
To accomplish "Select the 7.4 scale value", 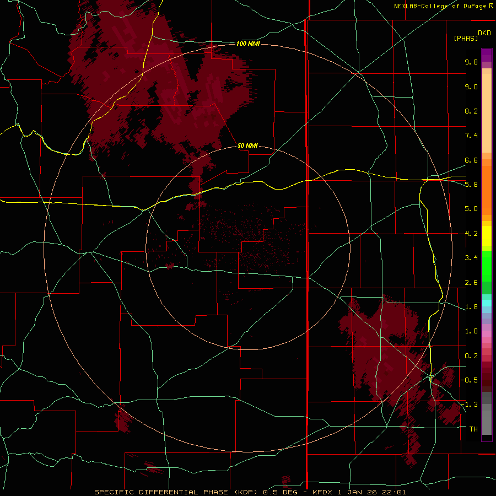I will pyautogui.click(x=471, y=136).
